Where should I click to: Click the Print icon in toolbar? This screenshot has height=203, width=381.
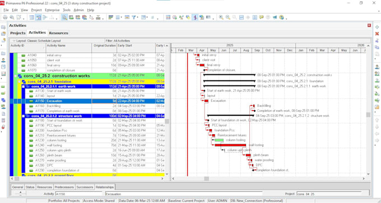click(5, 17)
